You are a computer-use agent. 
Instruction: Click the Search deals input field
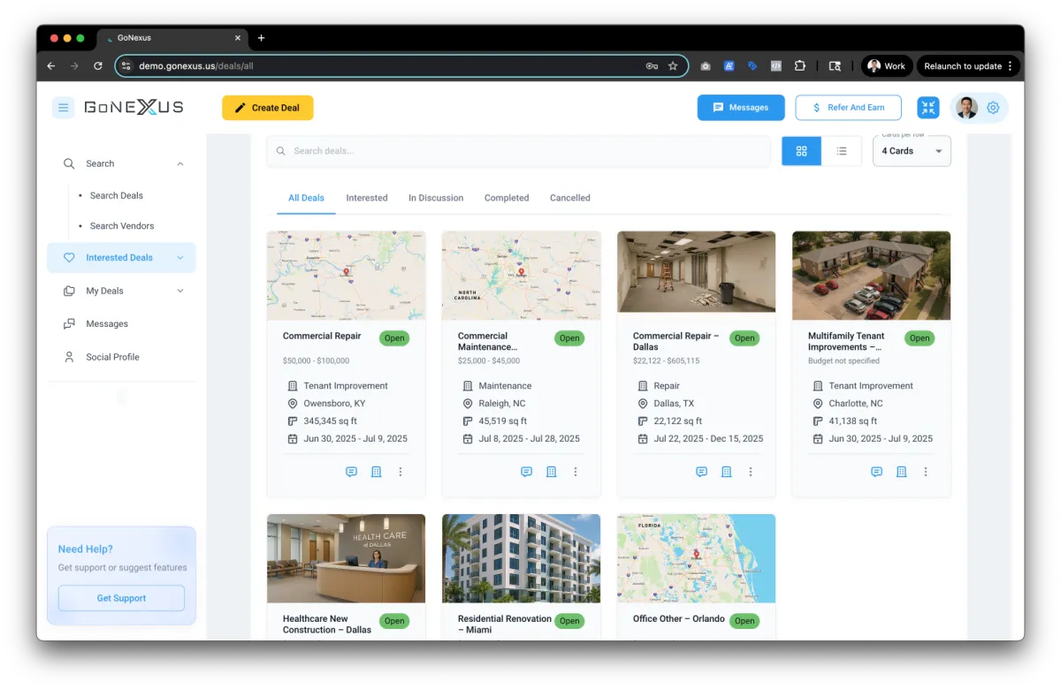click(519, 151)
